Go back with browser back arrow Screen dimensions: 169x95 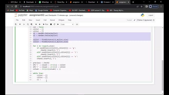8,6
